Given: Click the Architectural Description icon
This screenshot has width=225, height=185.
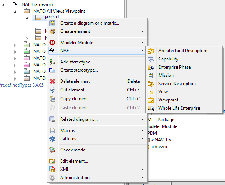Looking at the screenshot, I should [151, 51].
